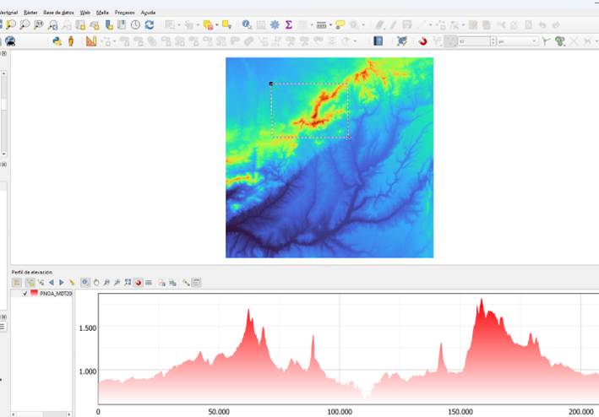
Task: Expand the select features dropdown arrow
Action: pos(178,25)
